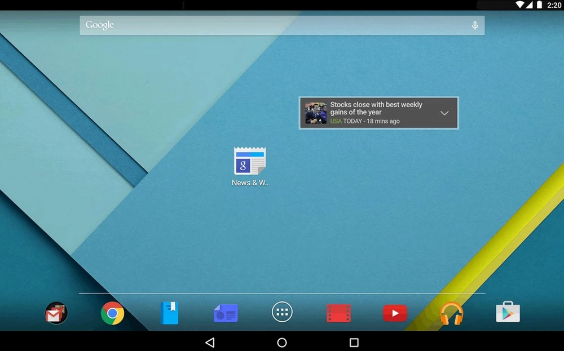
Task: Open the News & Weather app icon
Action: click(x=250, y=162)
